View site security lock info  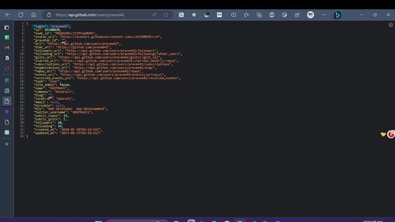click(49, 15)
